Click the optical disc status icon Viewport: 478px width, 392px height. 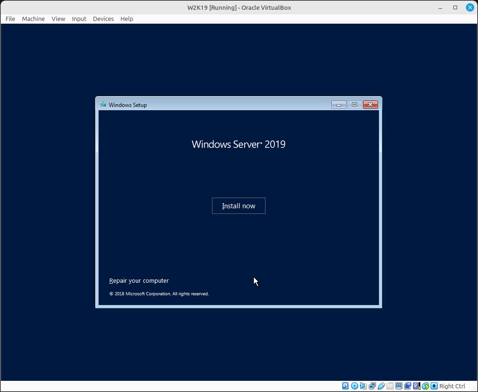354,386
